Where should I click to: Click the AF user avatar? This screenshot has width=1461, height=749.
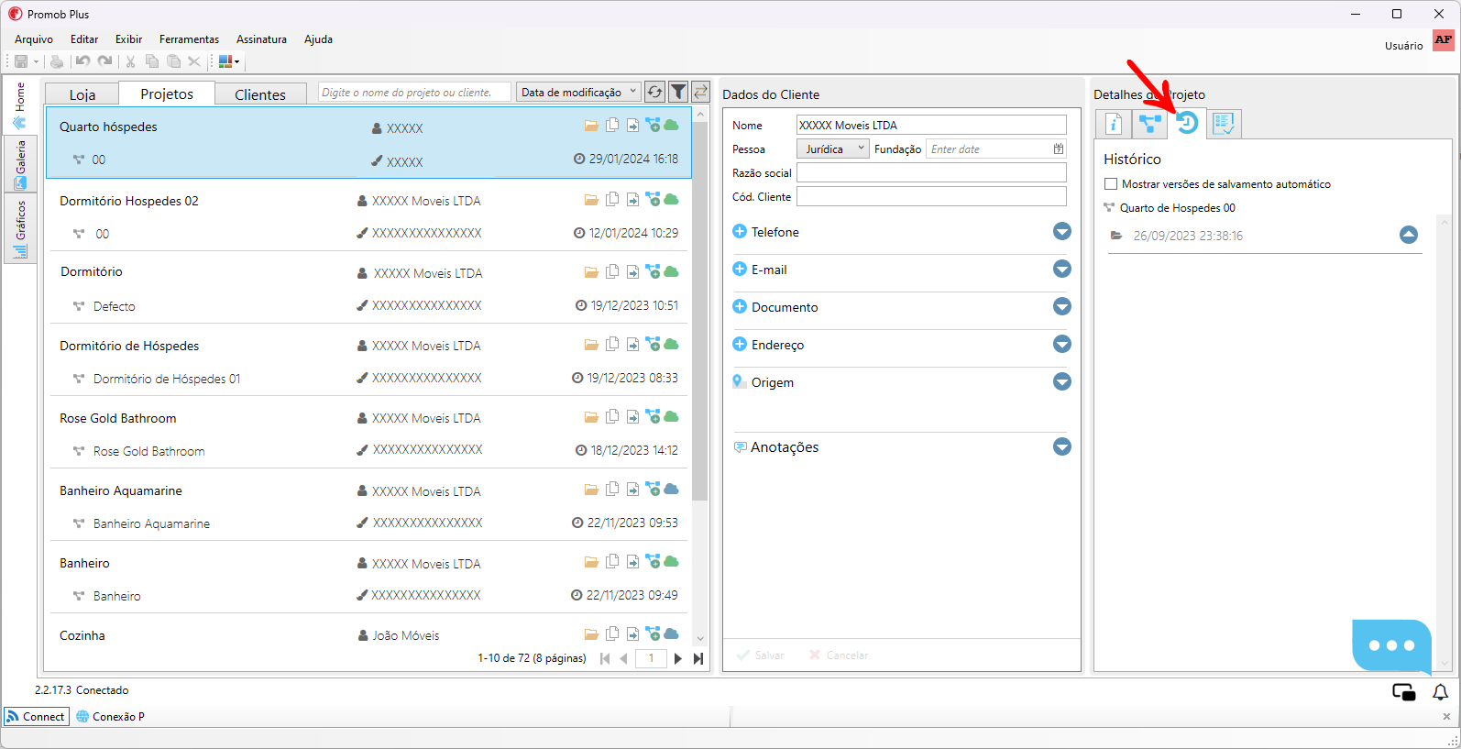pos(1444,39)
